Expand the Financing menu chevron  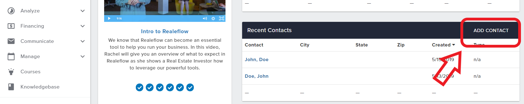pos(82,26)
